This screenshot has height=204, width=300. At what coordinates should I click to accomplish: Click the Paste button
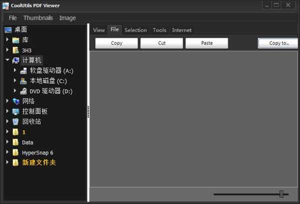(x=207, y=43)
